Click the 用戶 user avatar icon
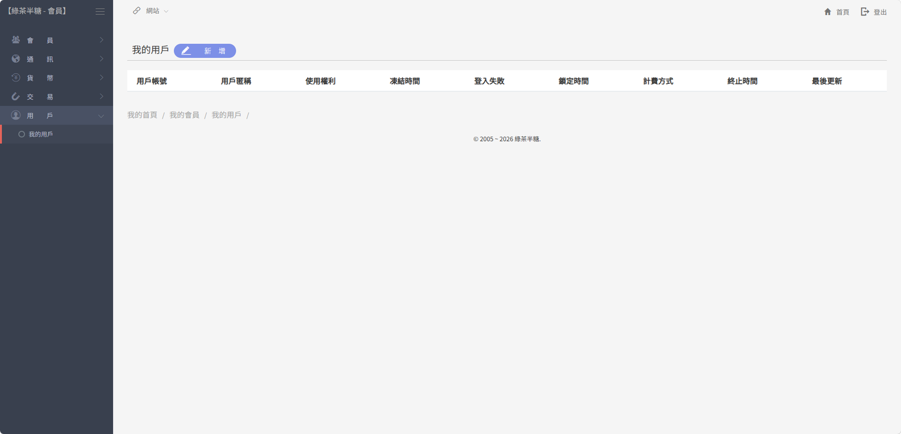This screenshot has height=434, width=901. (16, 115)
